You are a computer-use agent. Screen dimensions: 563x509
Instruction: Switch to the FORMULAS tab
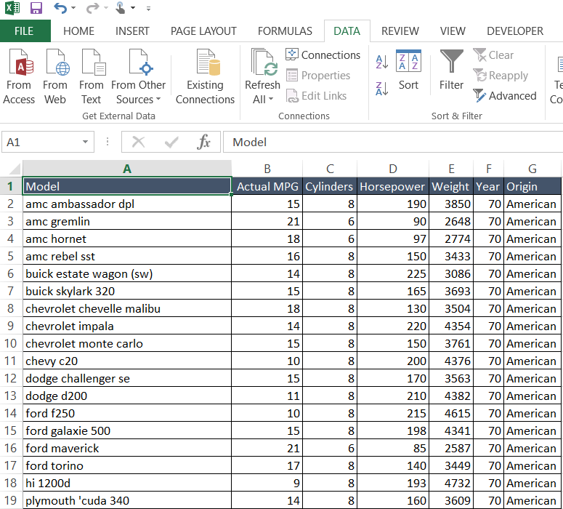(285, 31)
